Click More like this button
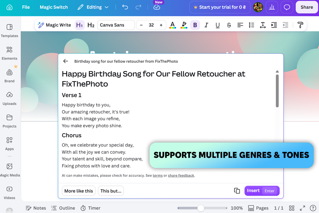The height and width of the screenshot is (213, 319). (79, 191)
